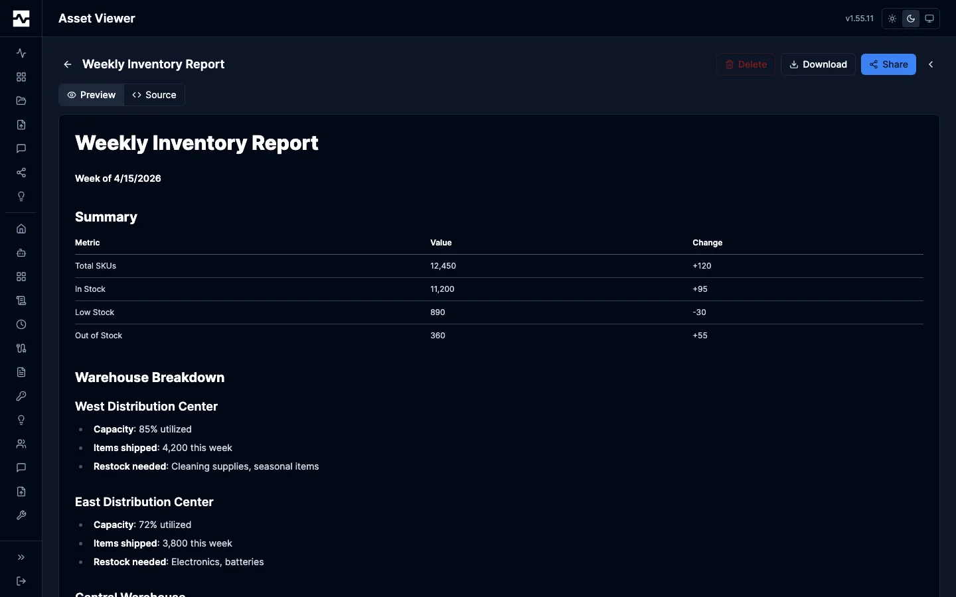Viewport: 956px width, 597px height.
Task: Enable light theme with the sun toggle
Action: point(892,19)
